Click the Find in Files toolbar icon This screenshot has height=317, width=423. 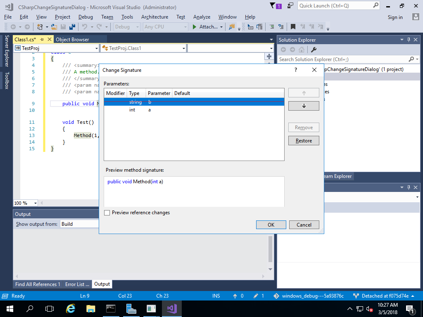pos(231,27)
